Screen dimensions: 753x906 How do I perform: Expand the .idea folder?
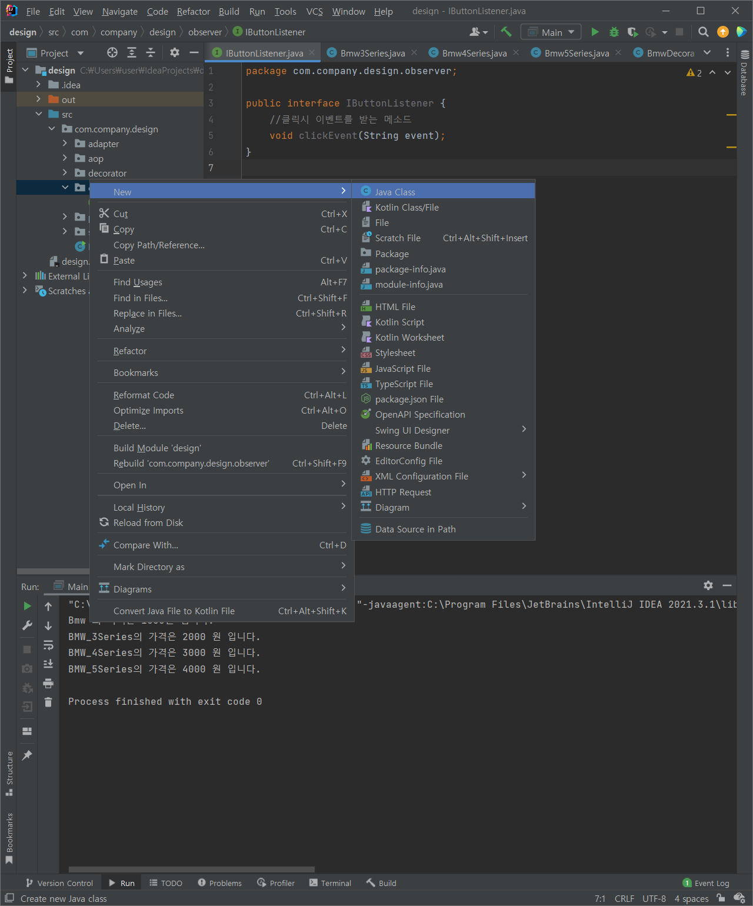point(38,85)
